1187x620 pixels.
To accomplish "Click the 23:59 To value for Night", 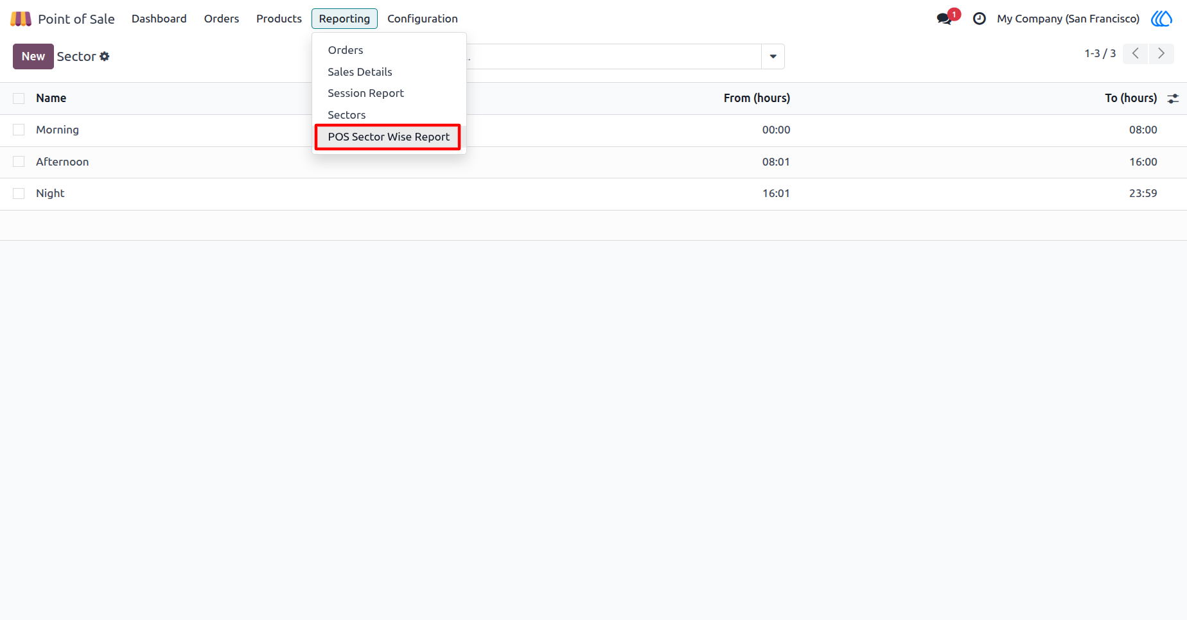I will 1143,193.
